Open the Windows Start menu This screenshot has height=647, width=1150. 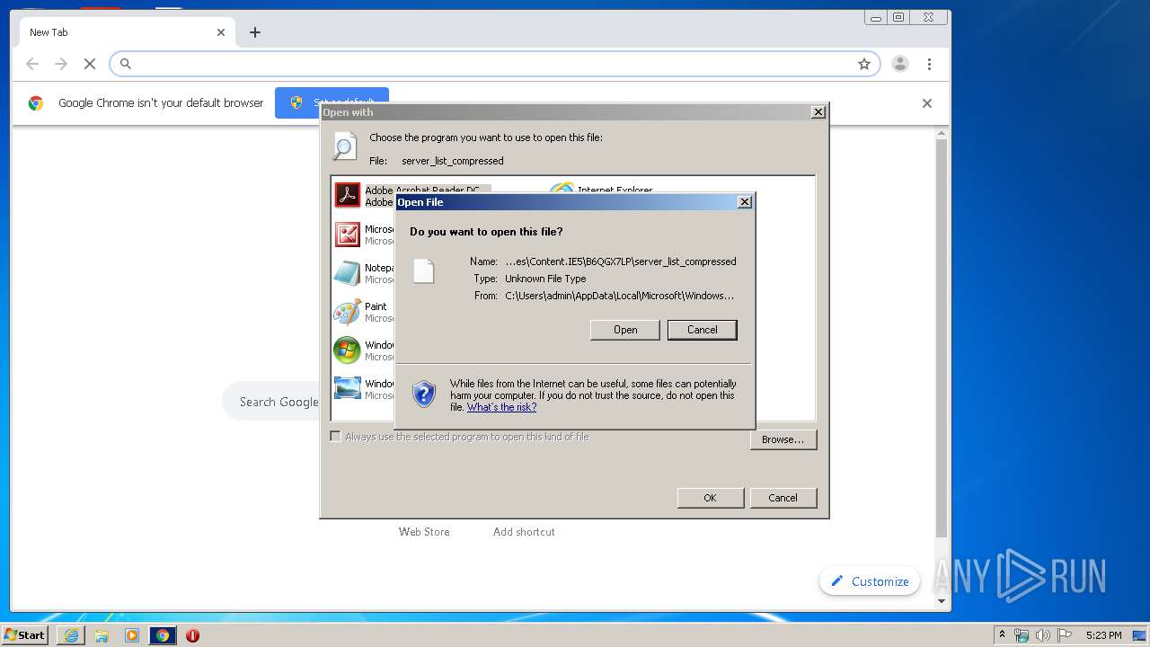pos(24,634)
